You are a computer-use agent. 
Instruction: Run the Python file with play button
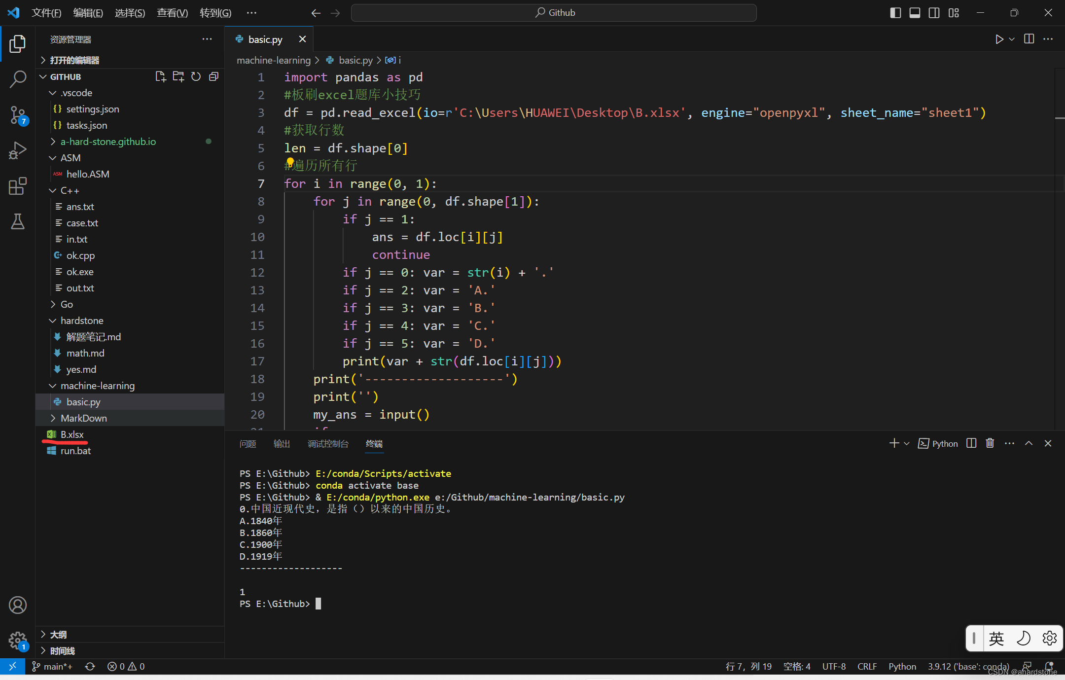tap(999, 39)
